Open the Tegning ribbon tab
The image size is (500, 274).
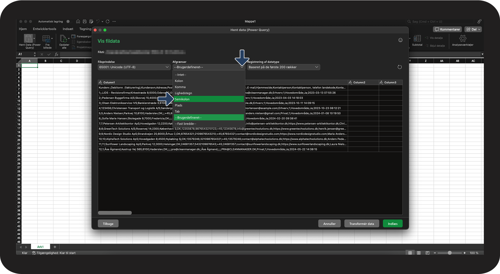point(85,29)
